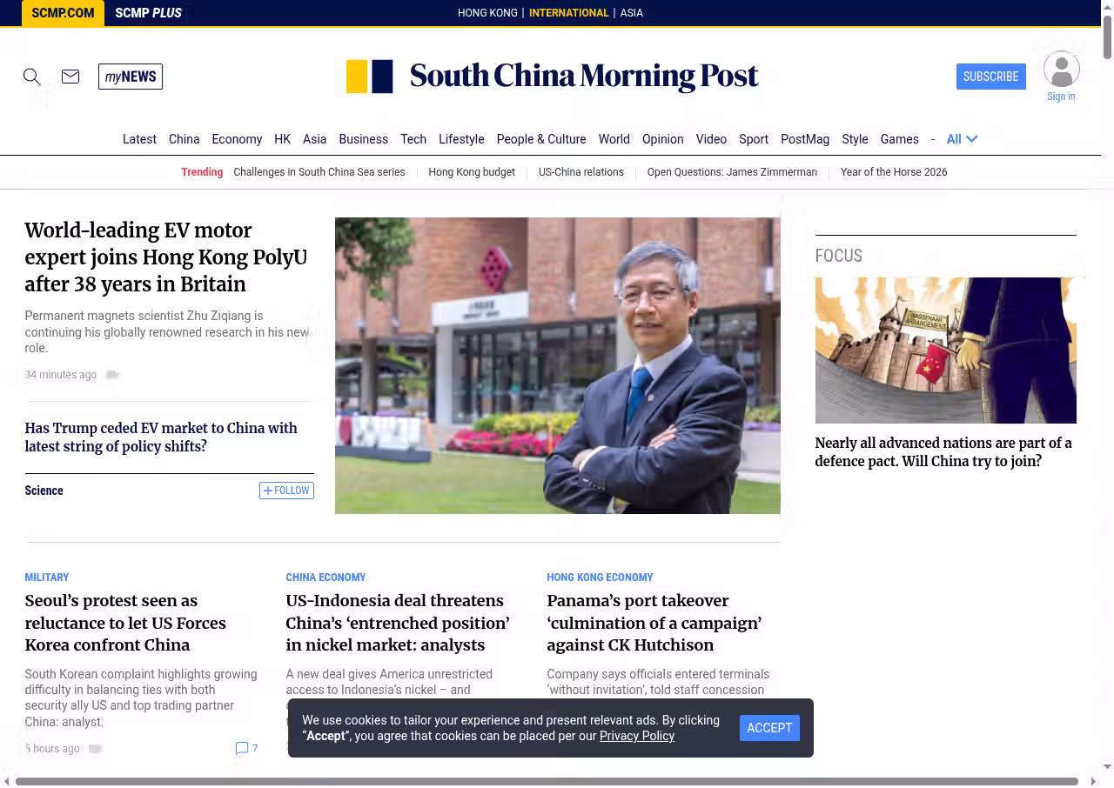
Task: Select the Hong Kong edition
Action: click(487, 13)
